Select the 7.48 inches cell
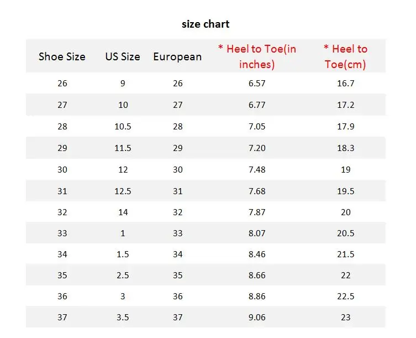 click(x=257, y=169)
